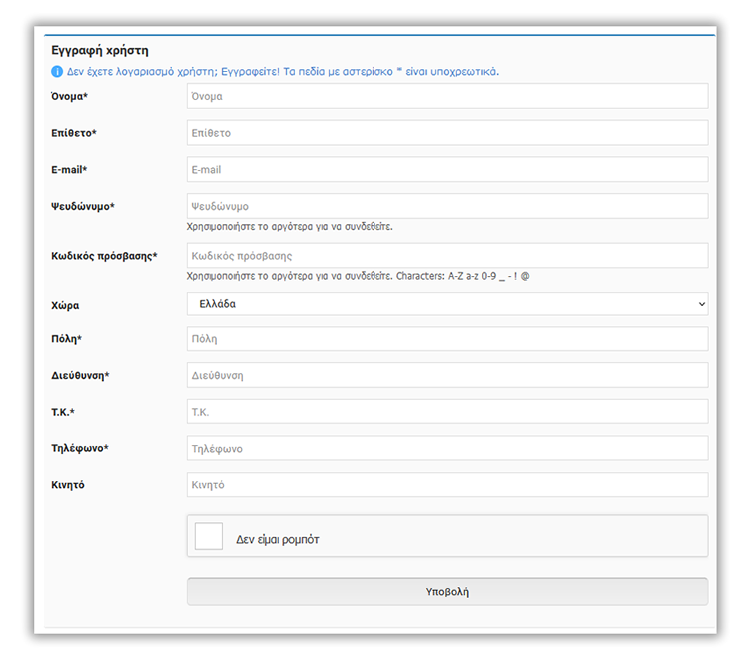Click the Πόλη city field
The width and height of the screenshot is (749, 667).
click(446, 339)
